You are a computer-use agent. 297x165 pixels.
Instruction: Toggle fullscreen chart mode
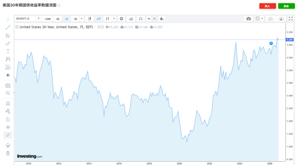pyautogui.click(x=291, y=19)
